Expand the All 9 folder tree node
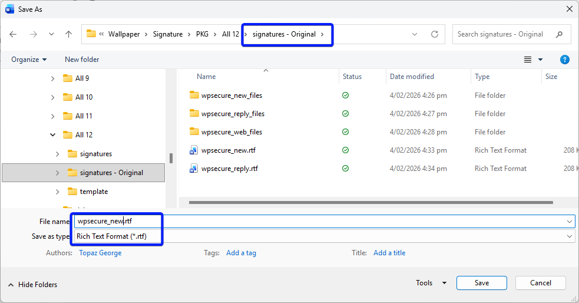 53,78
